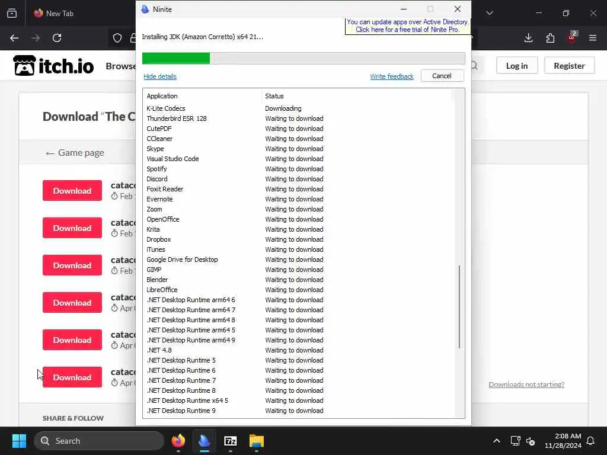The image size is (607, 455).
Task: Reload the page with the refresh icon
Action: [57, 38]
